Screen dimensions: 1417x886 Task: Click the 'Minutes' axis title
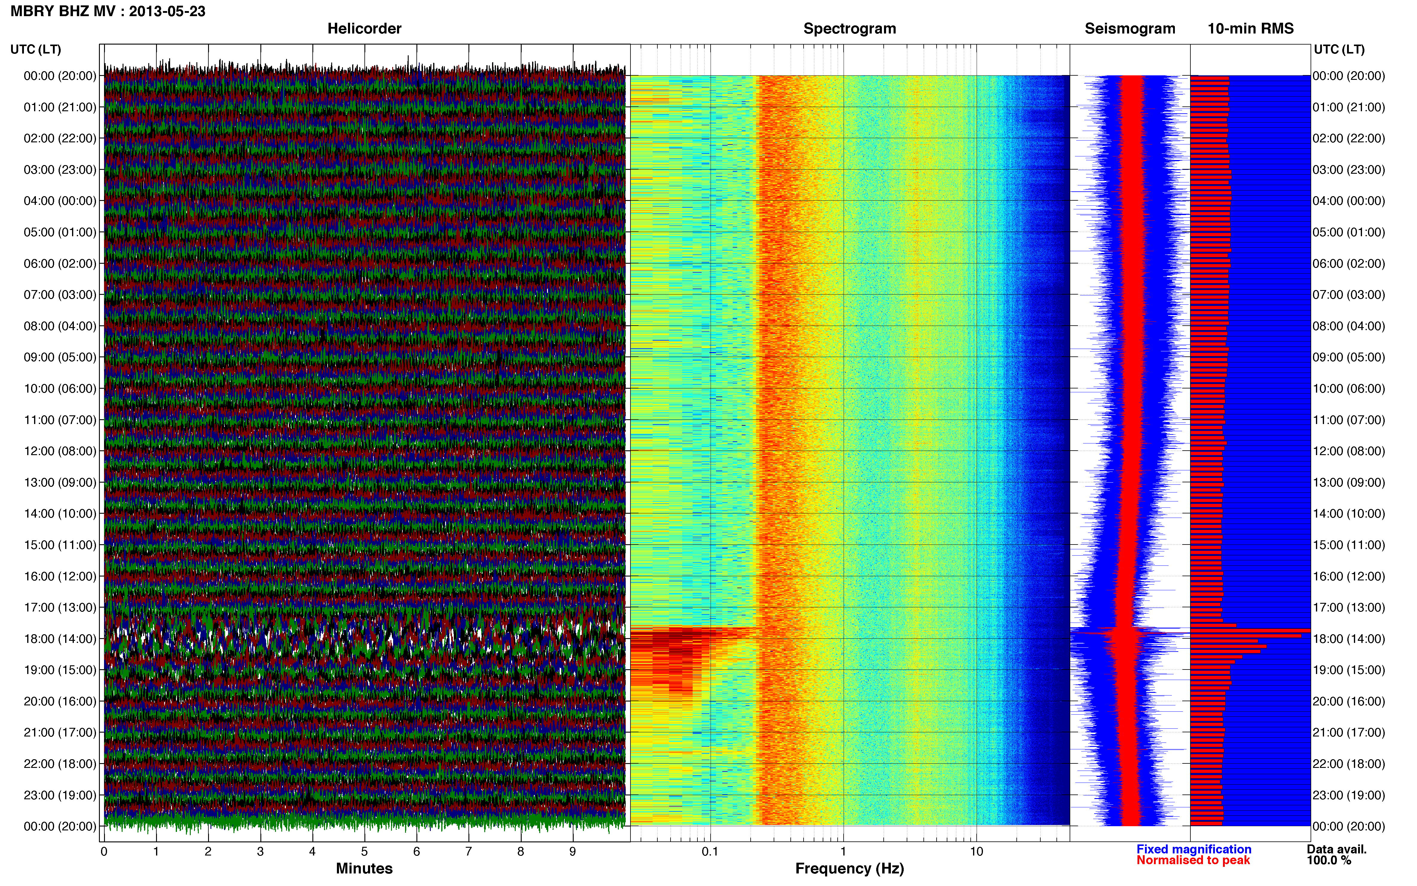pos(364,868)
